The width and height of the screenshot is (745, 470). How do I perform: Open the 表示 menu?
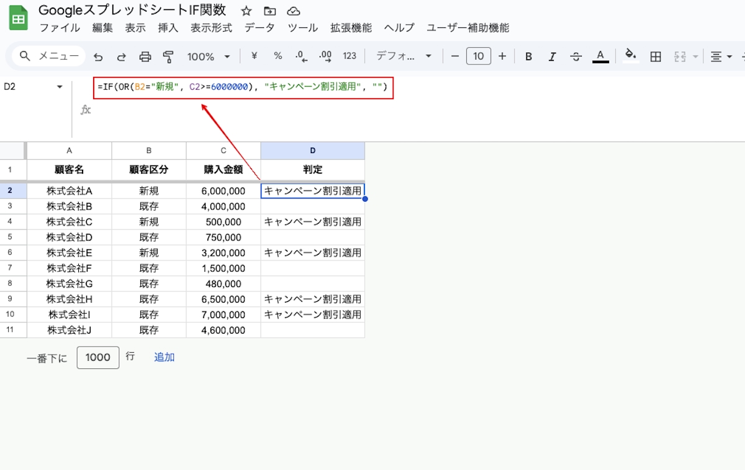coord(135,28)
